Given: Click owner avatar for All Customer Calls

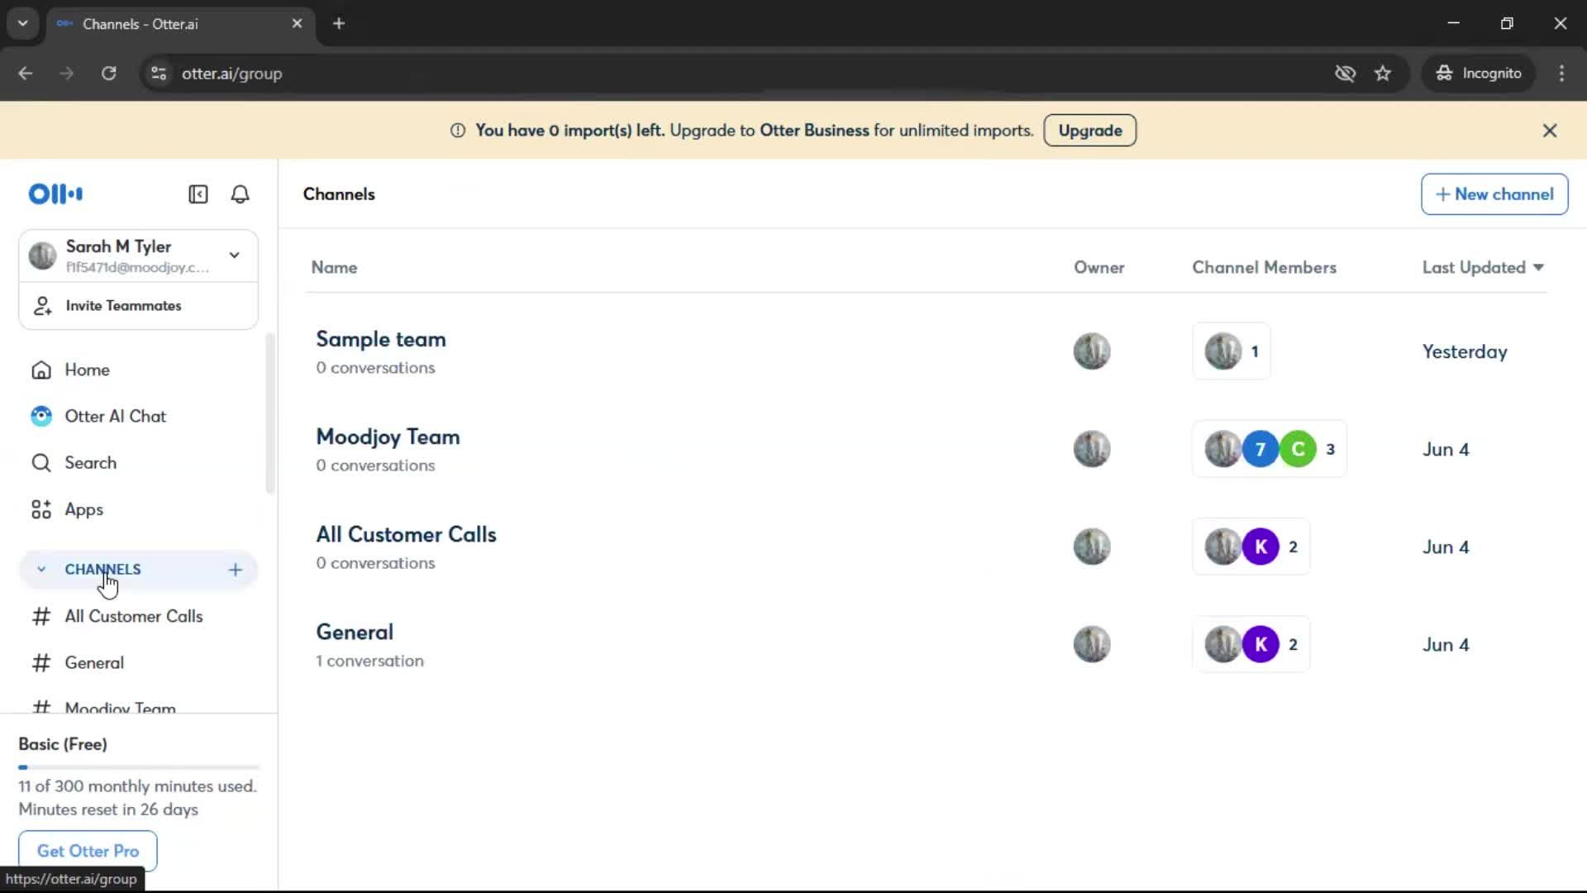Looking at the screenshot, I should tap(1092, 547).
